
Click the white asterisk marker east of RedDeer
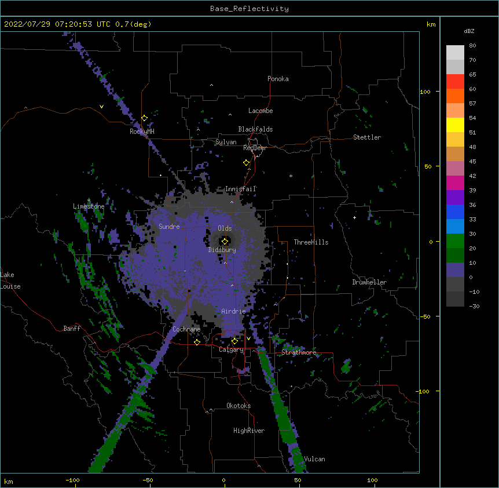pos(291,176)
